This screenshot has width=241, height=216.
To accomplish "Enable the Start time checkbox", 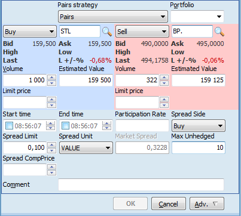I will [9, 126].
